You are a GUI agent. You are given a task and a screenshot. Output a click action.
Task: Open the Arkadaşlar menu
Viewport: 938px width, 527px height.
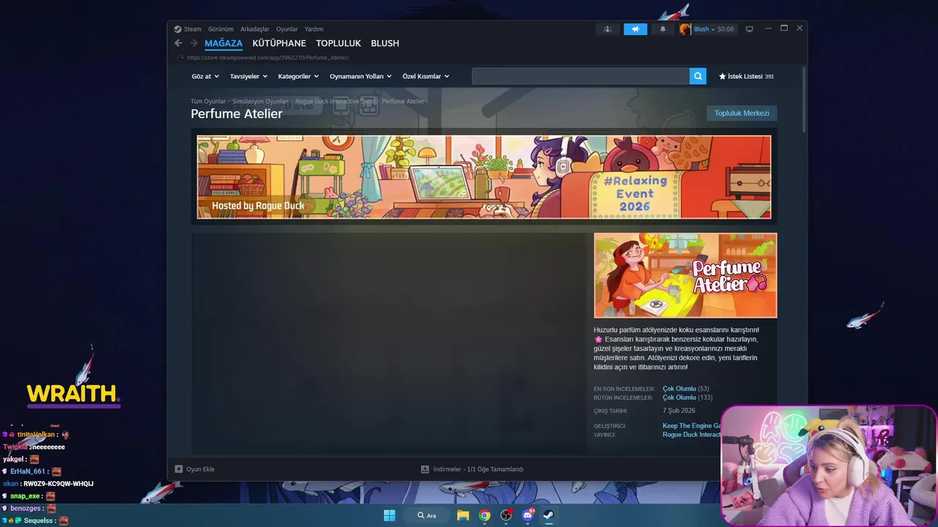pos(255,29)
